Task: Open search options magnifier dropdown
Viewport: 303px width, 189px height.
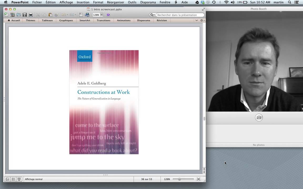Action: 153,15
